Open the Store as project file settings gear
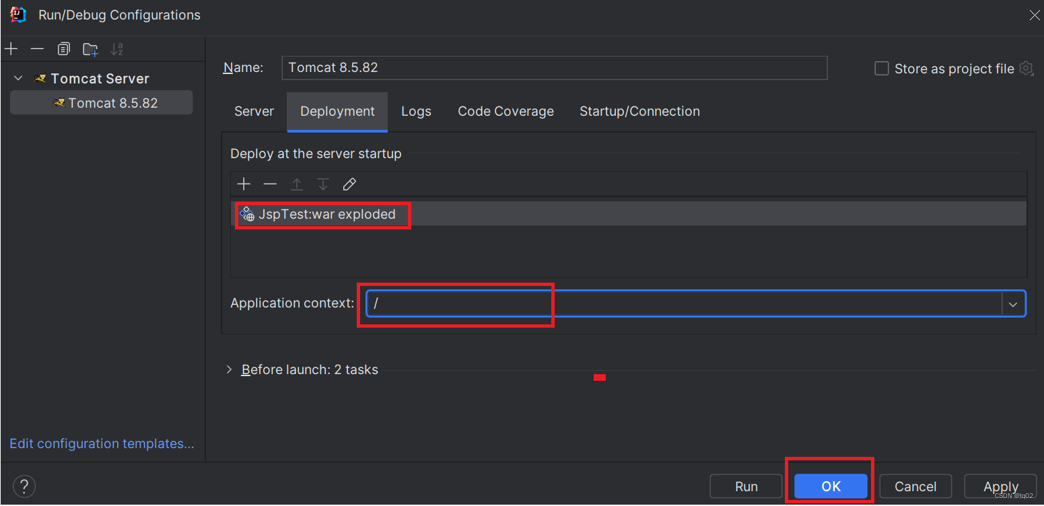Image resolution: width=1044 pixels, height=506 pixels. pyautogui.click(x=1026, y=68)
